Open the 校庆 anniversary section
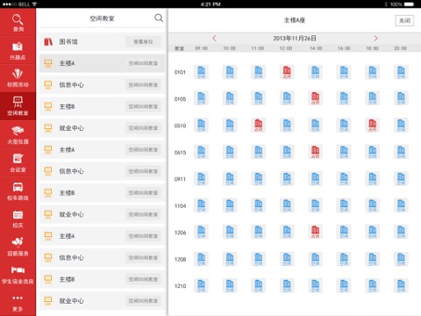 [18, 219]
